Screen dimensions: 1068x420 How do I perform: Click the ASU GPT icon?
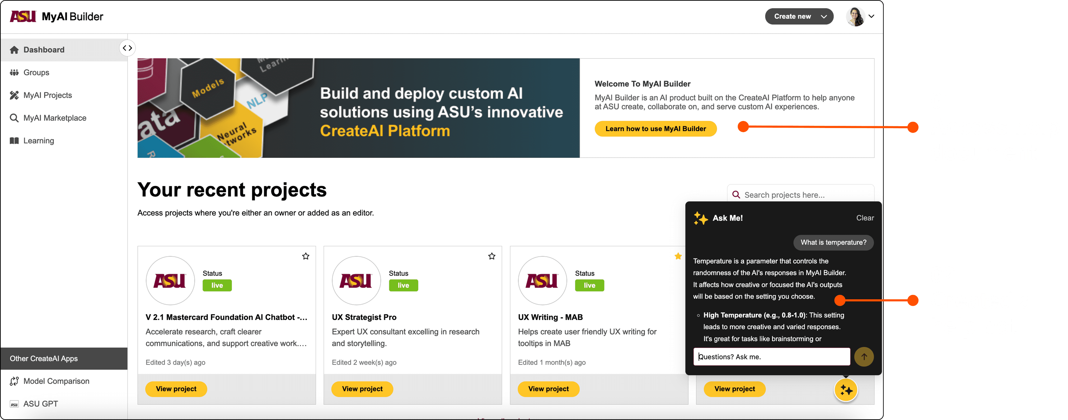point(14,404)
